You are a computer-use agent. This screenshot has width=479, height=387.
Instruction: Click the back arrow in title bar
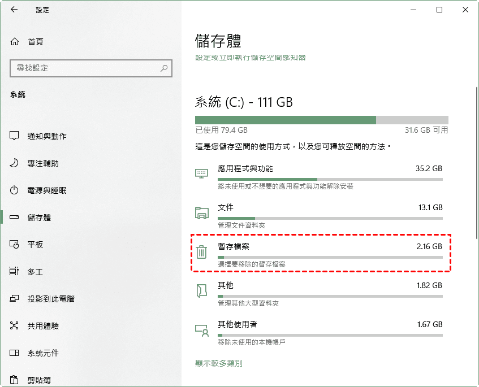pos(14,10)
